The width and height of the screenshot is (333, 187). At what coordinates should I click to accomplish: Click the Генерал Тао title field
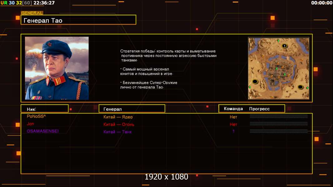pyautogui.click(x=78, y=21)
